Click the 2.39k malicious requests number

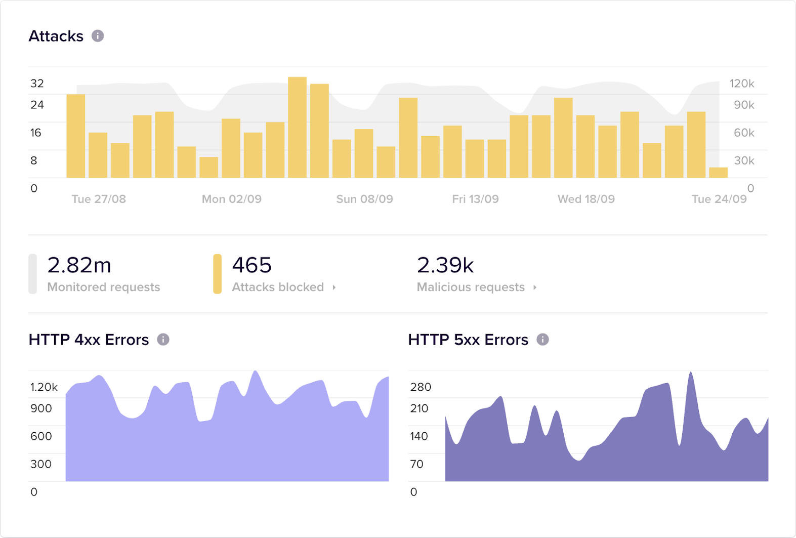[x=445, y=266]
